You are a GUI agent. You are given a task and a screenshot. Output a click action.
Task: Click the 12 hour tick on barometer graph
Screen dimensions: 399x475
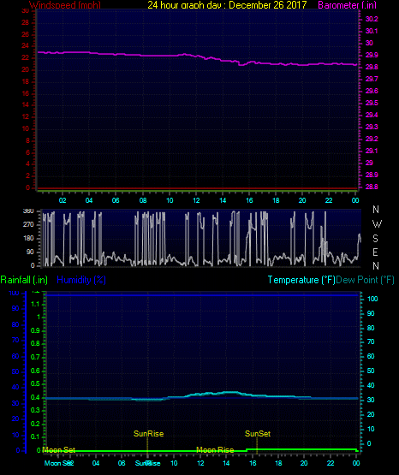point(196,200)
